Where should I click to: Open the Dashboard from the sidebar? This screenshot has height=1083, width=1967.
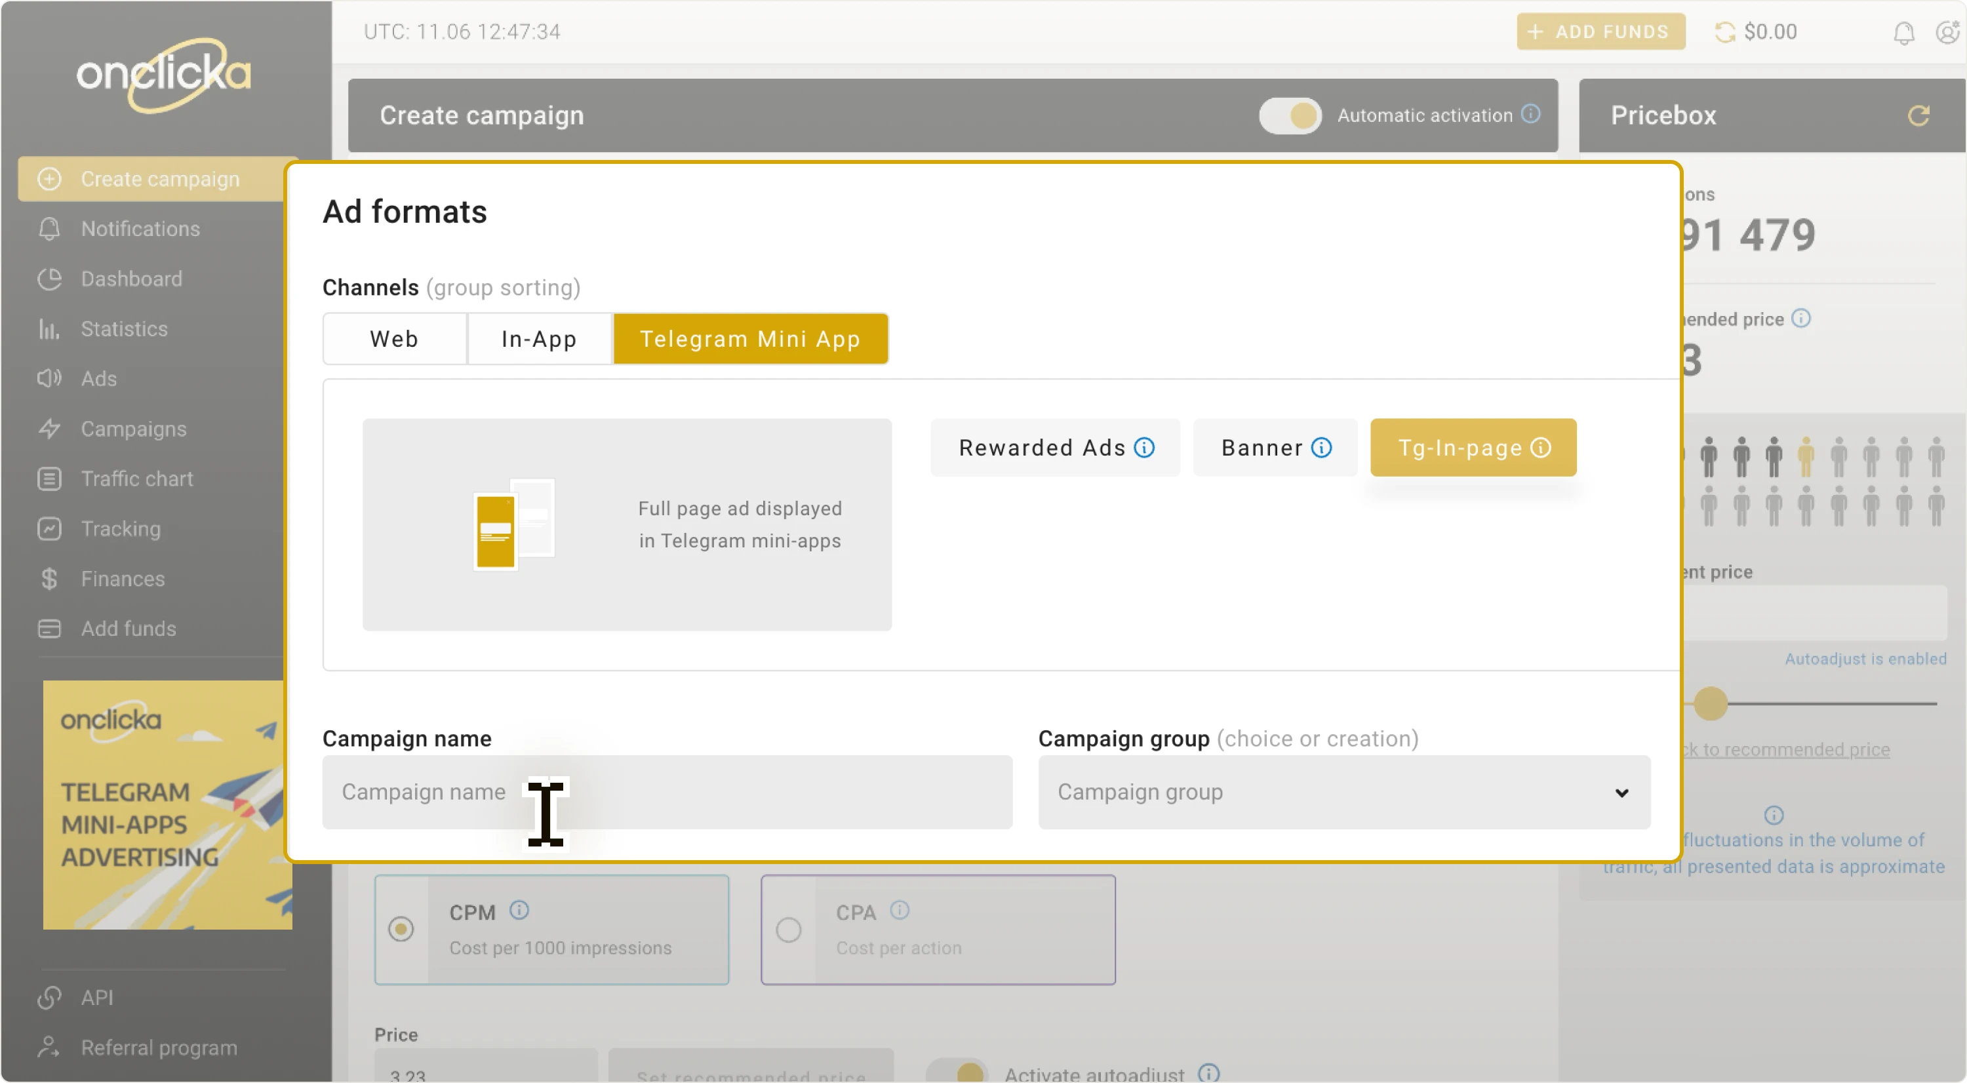[130, 279]
